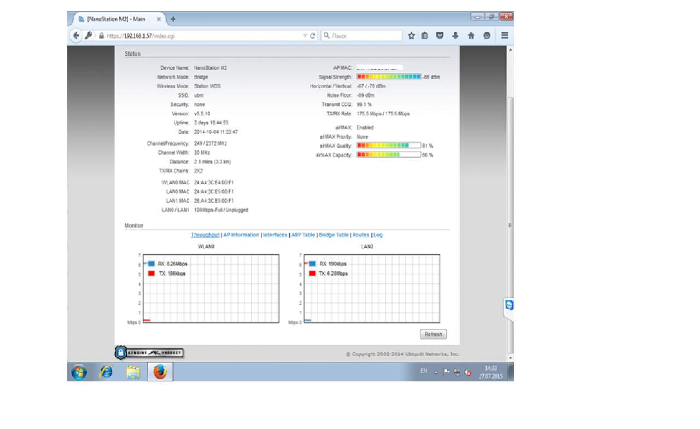Click the airMAX Capacity bar
The height and width of the screenshot is (429, 700).
pos(389,155)
